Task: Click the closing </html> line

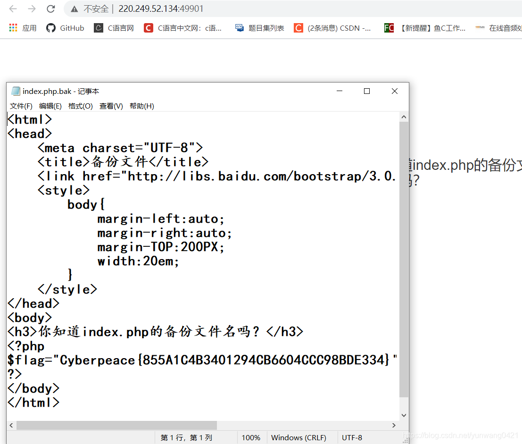Action: pyautogui.click(x=33, y=402)
